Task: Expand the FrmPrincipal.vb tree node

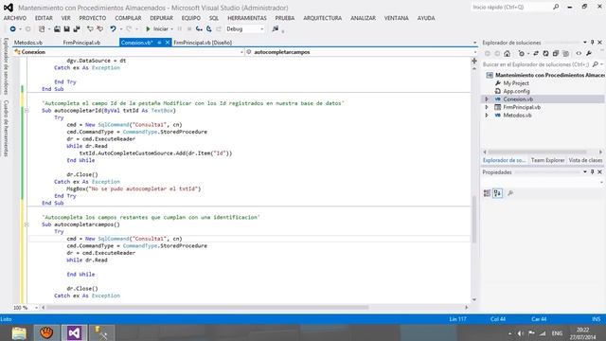Action: point(487,107)
